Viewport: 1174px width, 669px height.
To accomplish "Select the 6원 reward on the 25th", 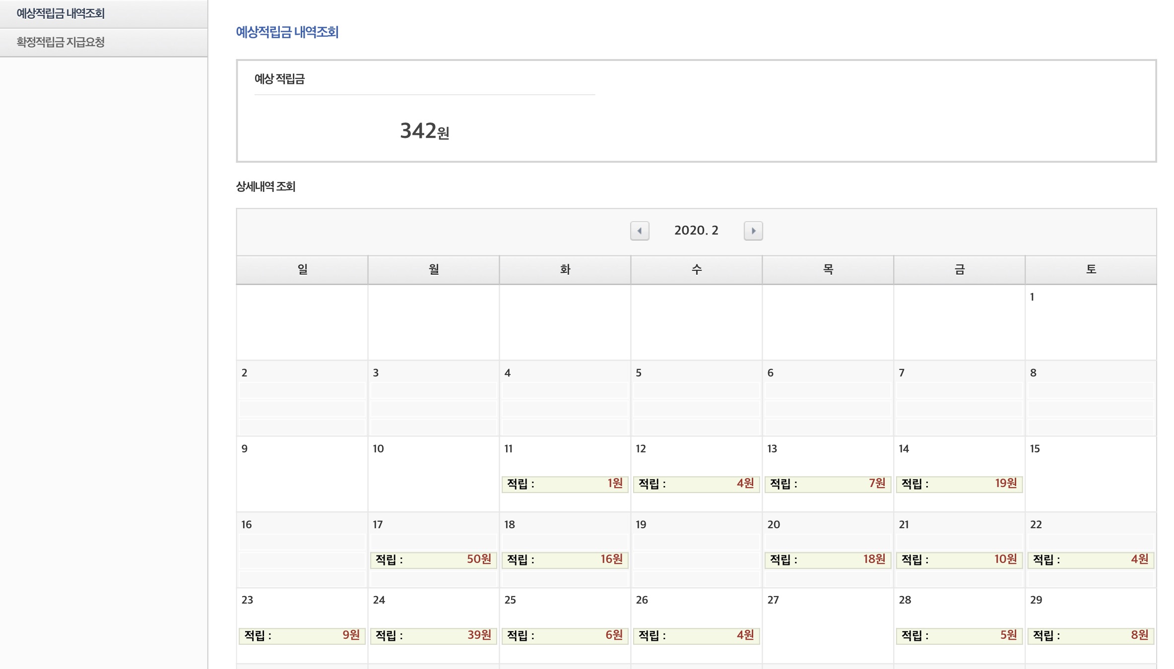I will 565,635.
